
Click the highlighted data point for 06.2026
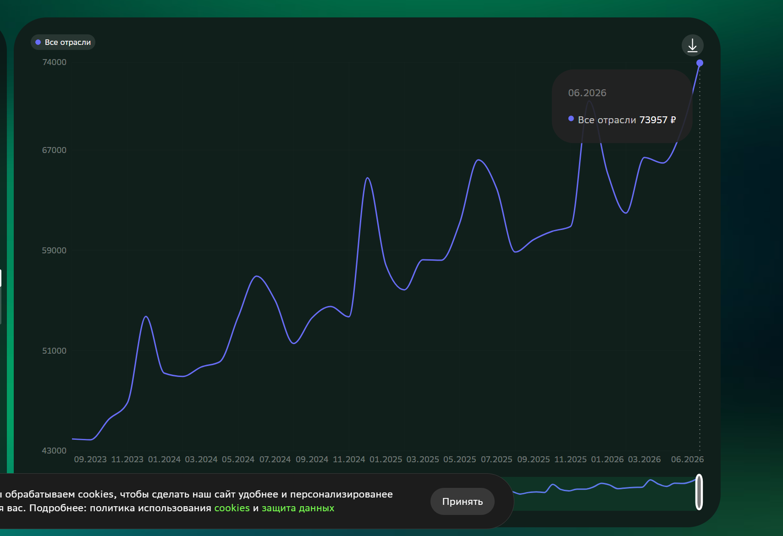coord(700,63)
